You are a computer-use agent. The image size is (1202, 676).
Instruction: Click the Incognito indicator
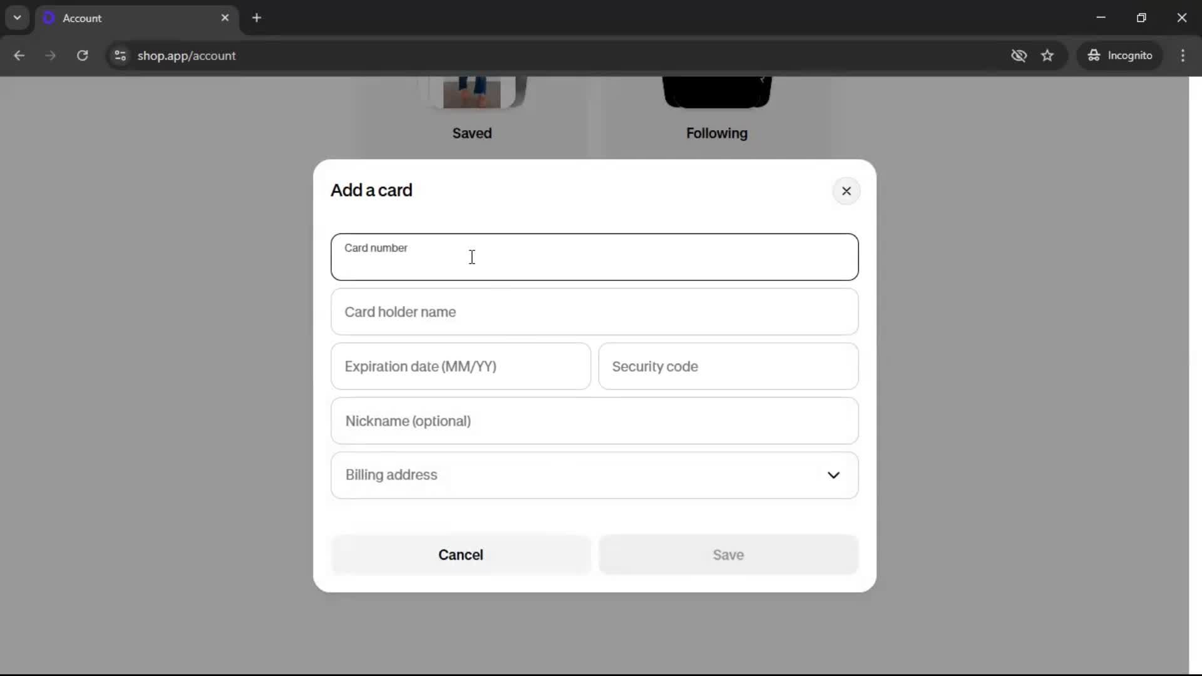pyautogui.click(x=1120, y=56)
